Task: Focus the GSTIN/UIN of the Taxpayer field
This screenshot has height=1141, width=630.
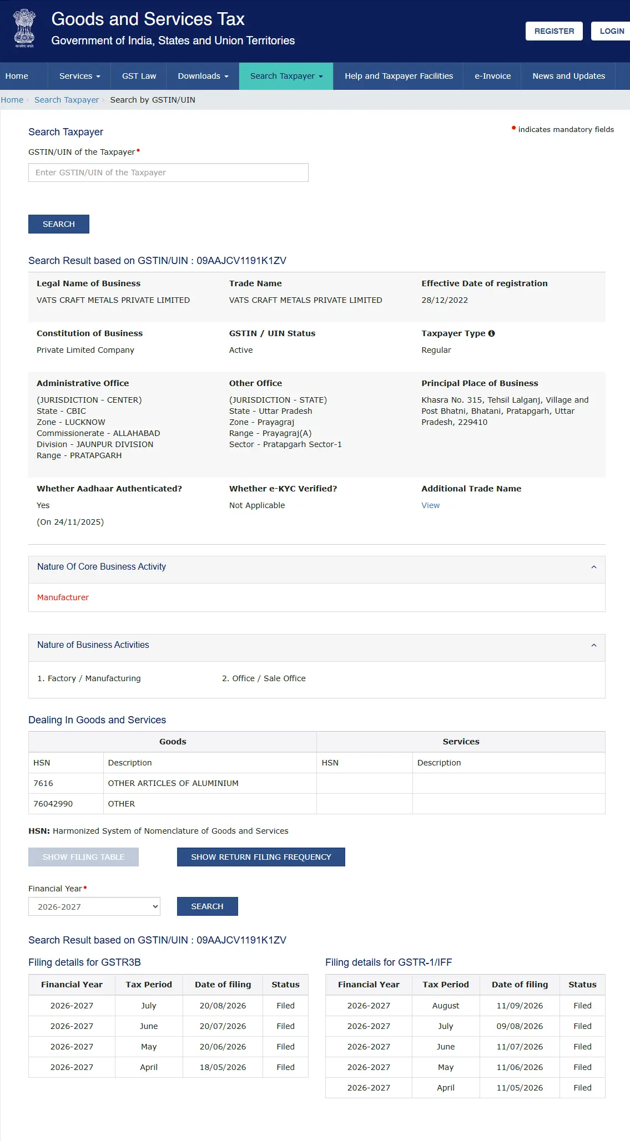Action: [168, 173]
